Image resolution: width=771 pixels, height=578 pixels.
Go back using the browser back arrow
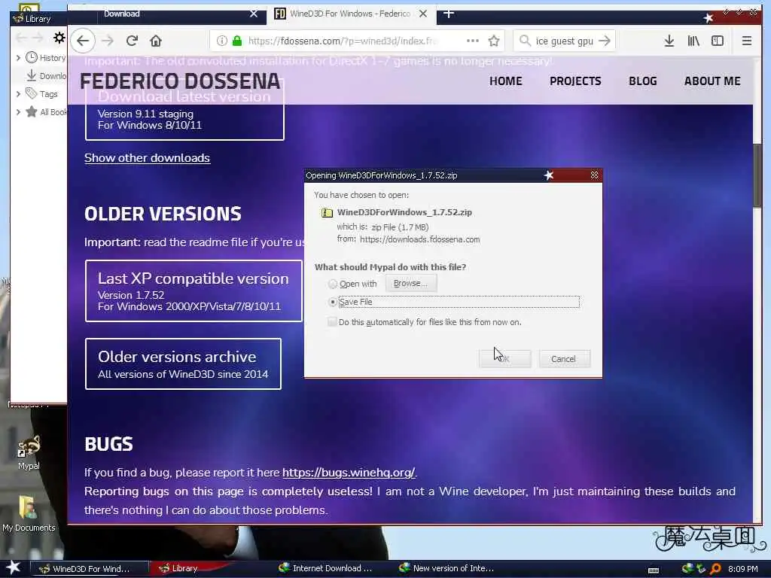coord(83,41)
